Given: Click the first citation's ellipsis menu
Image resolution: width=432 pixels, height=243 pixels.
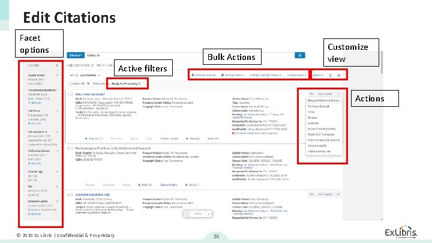Looking at the screenshot, I should 338,94.
